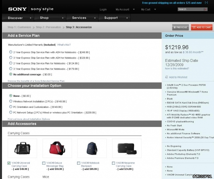Select 3 Year Express Ship Plan $179.99
Viewport: 214px width, 179px height.
pos(11,68)
